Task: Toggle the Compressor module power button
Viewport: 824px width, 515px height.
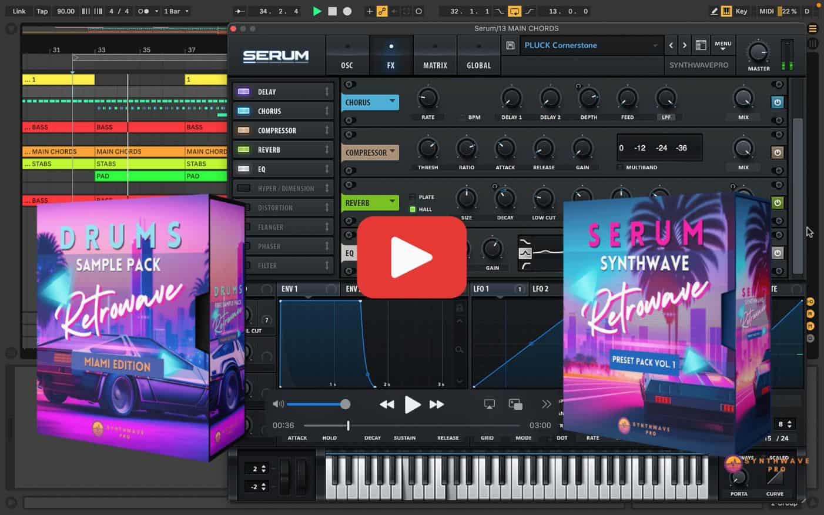Action: pos(777,152)
